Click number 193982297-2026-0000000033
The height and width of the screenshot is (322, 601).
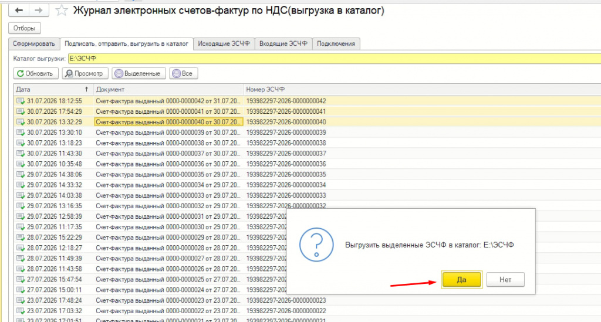286,195
